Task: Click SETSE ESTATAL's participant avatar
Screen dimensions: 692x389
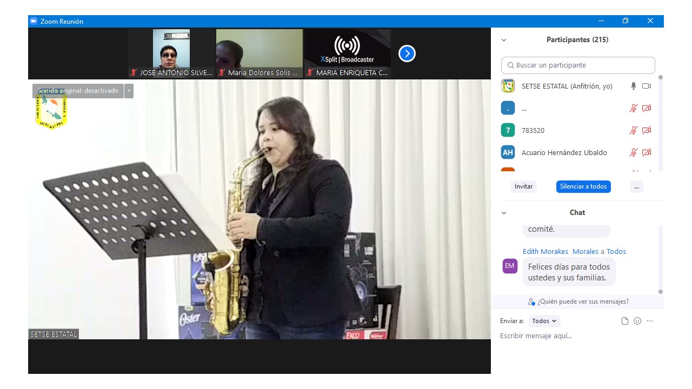Action: (x=508, y=86)
